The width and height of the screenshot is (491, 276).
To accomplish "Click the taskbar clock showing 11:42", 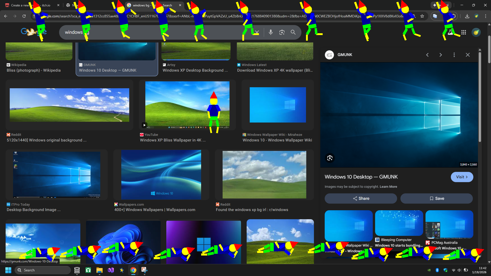I will tap(479, 270).
